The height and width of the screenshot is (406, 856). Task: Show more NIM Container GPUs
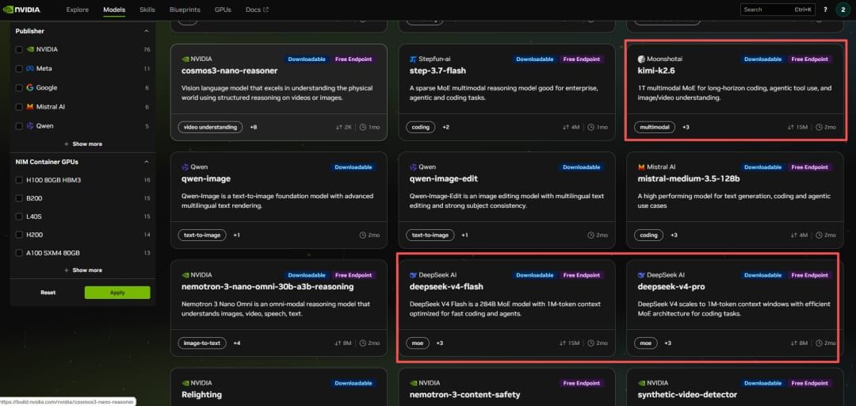(83, 270)
